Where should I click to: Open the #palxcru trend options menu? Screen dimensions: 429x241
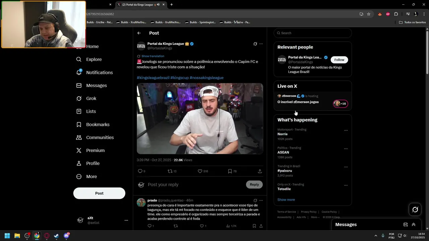coord(346,167)
